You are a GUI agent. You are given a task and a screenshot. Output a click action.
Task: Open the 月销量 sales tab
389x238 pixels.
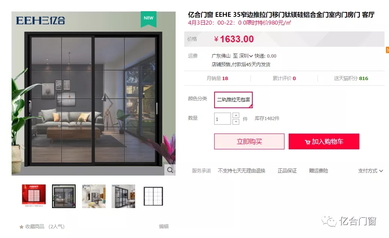[217, 78]
